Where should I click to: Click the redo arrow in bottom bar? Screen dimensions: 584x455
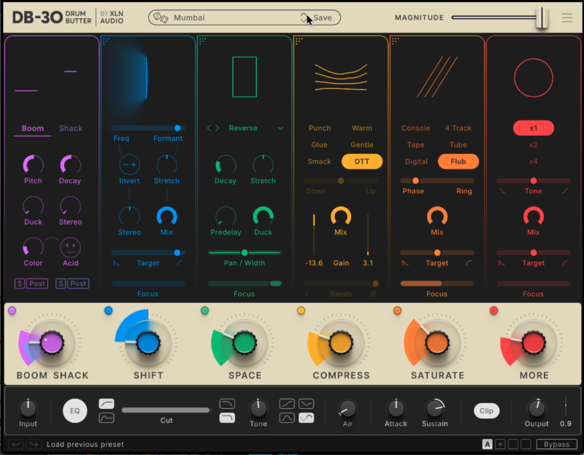pos(34,444)
